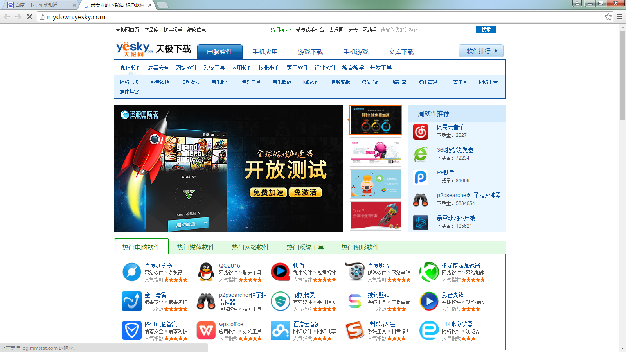Click the 刷机精灵 shield icon
This screenshot has height=352, width=626.
pos(281,301)
